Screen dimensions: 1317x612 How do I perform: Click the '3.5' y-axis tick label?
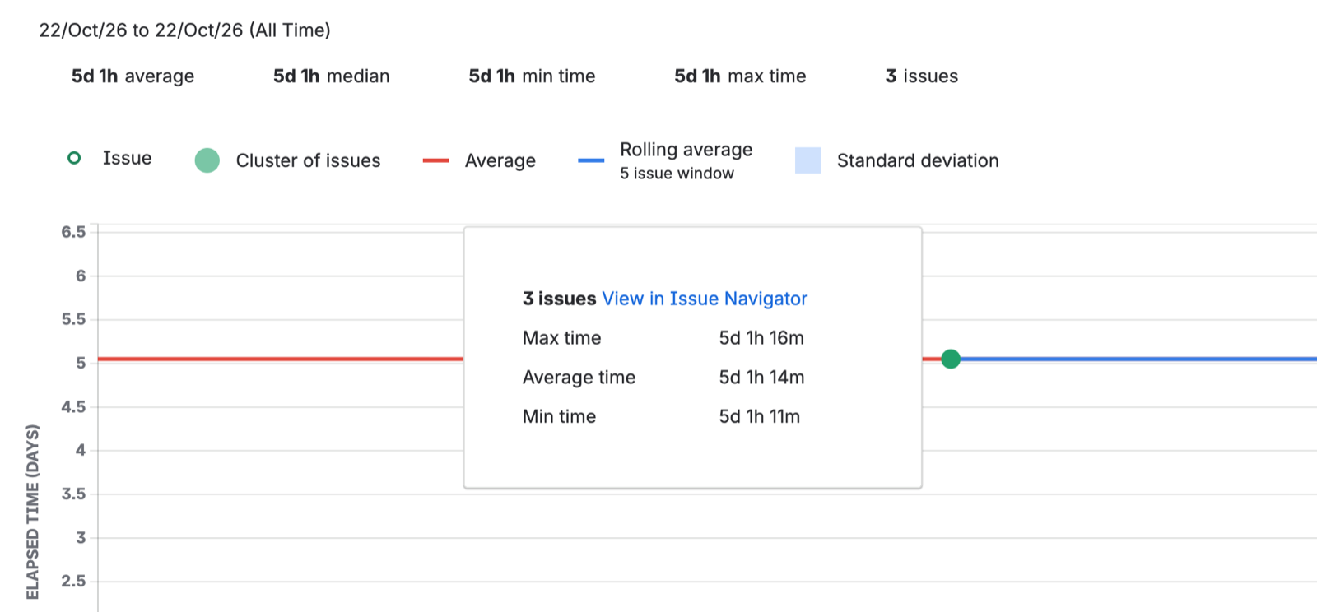click(x=73, y=494)
